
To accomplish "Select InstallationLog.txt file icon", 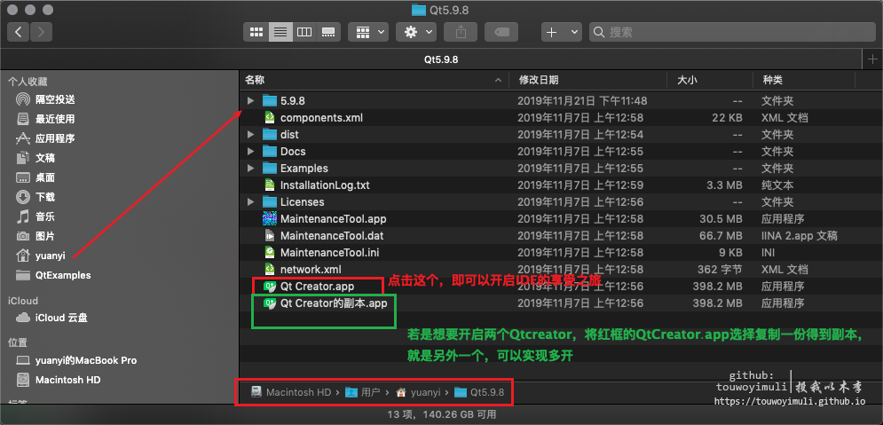I will 270,185.
